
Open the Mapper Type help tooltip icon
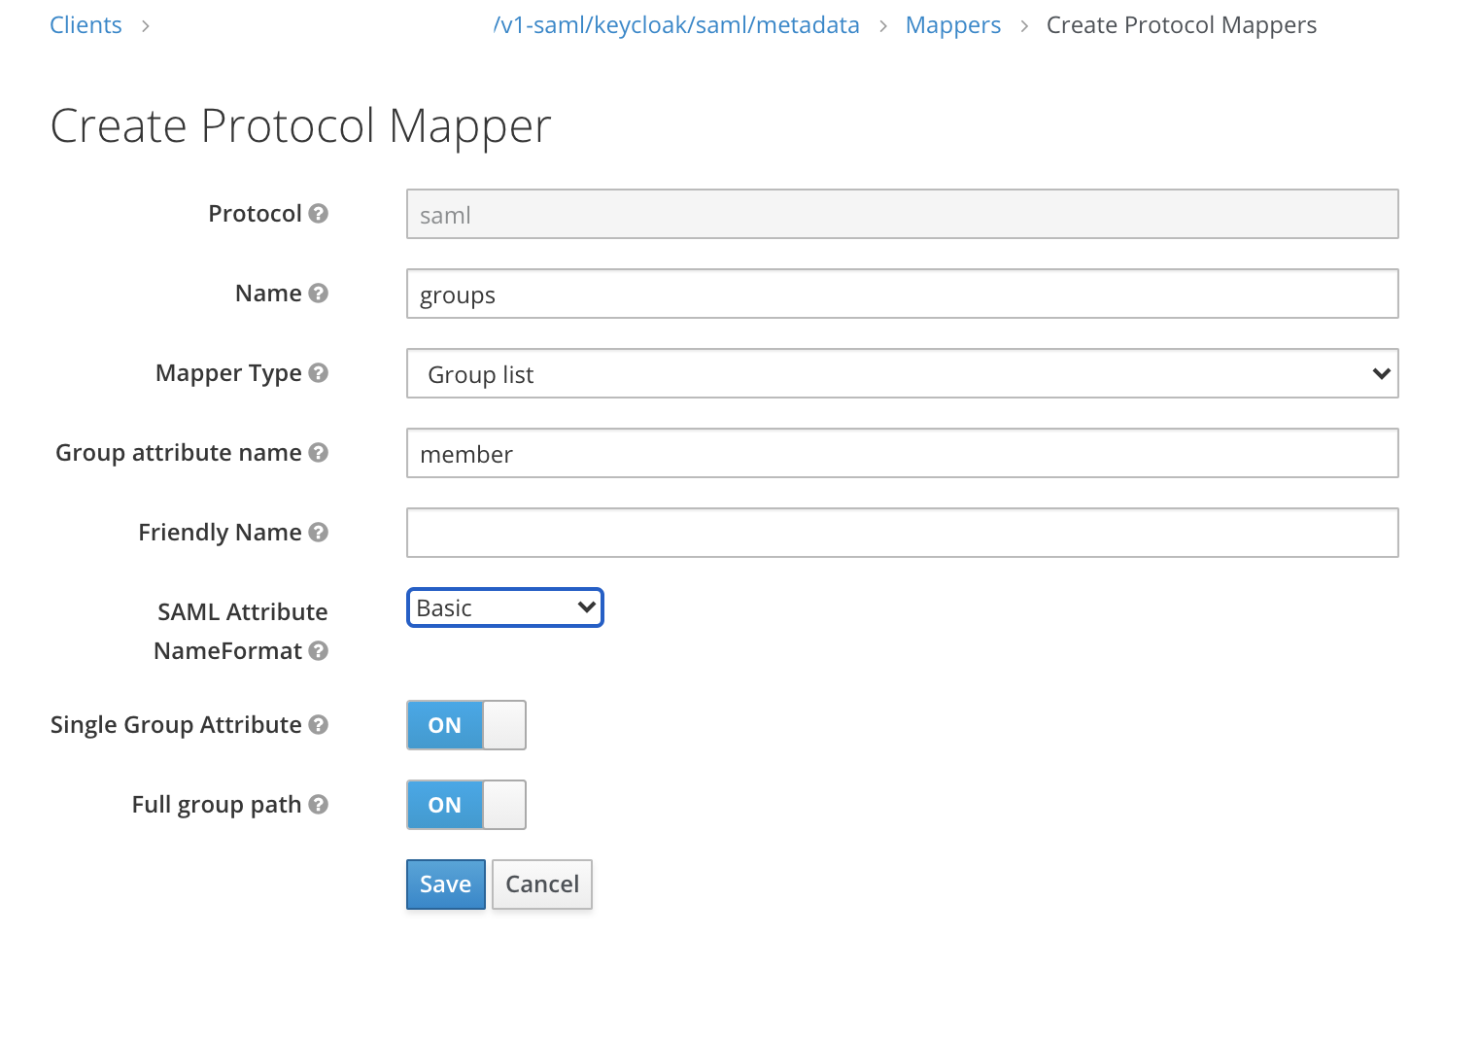[x=320, y=373]
